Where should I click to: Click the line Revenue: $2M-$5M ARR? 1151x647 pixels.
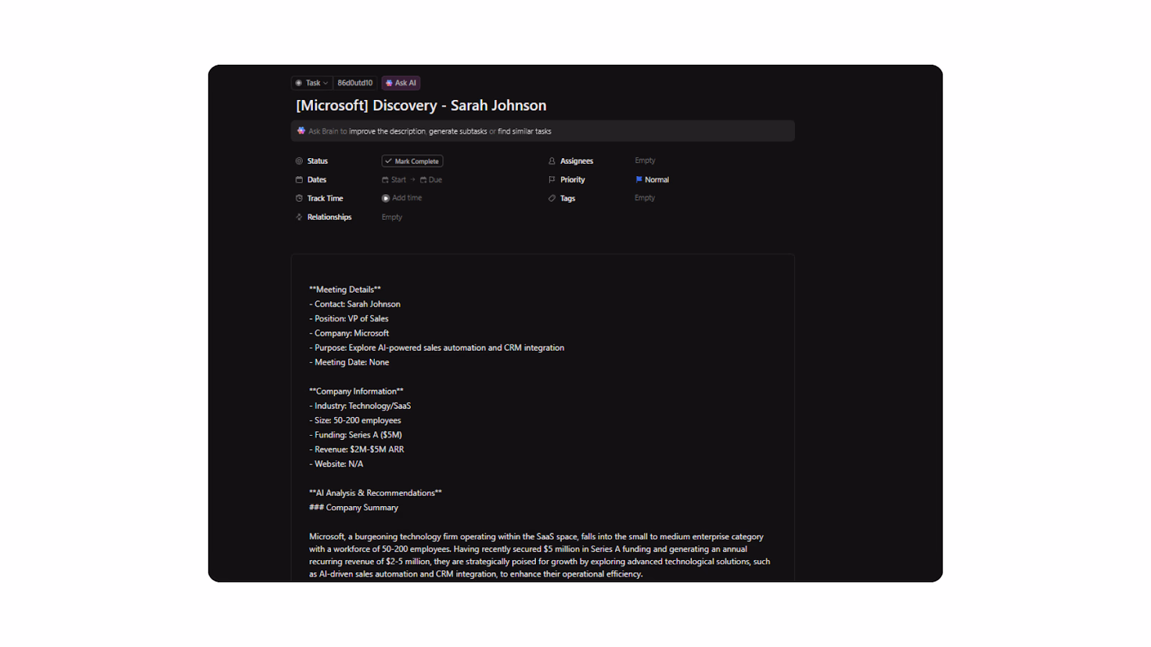pos(357,449)
